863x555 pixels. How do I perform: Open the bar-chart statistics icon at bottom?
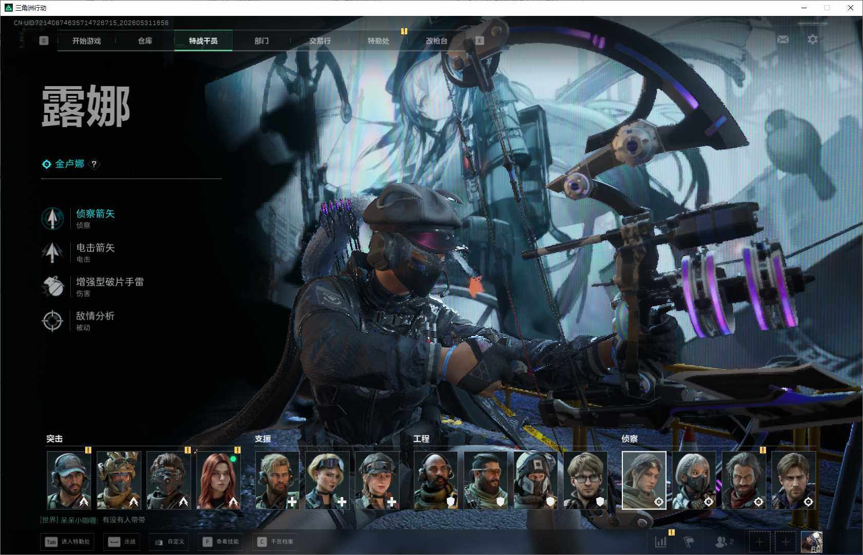pos(661,542)
